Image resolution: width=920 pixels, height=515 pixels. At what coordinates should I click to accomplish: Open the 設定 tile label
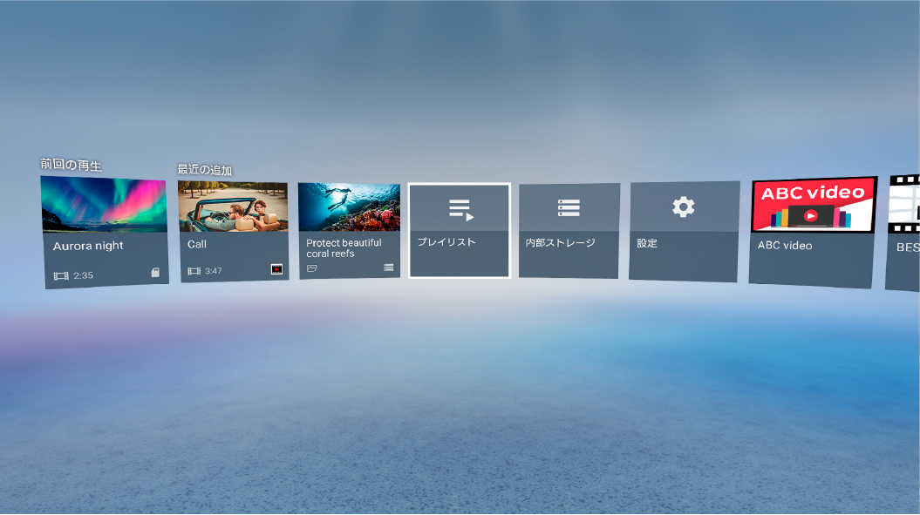point(647,243)
